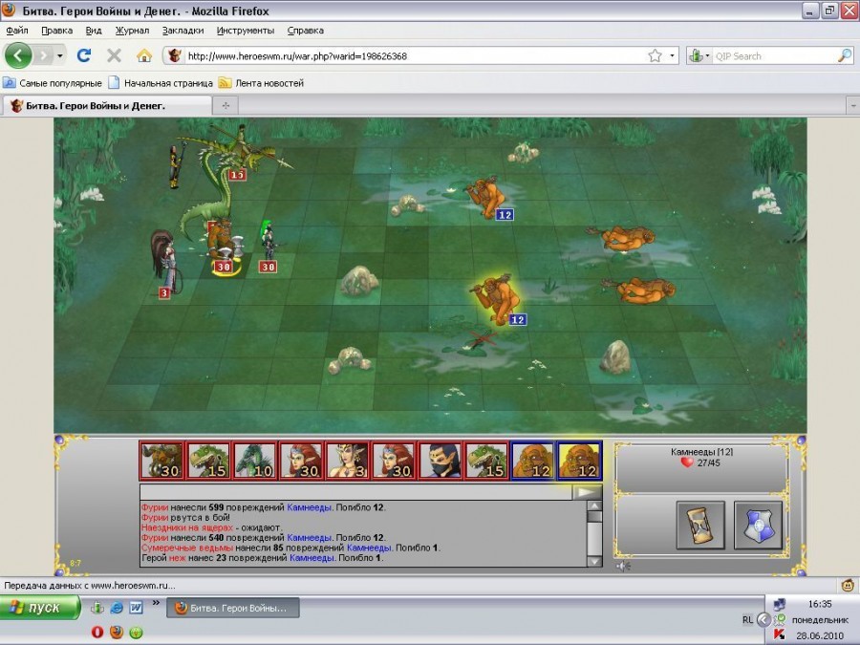This screenshot has width=860, height=645.
Task: Show hidden tray icons with the arrow
Action: [763, 620]
